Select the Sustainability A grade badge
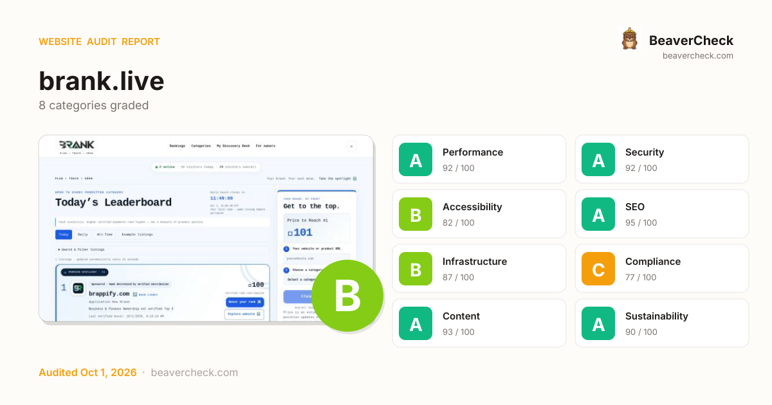 599,323
